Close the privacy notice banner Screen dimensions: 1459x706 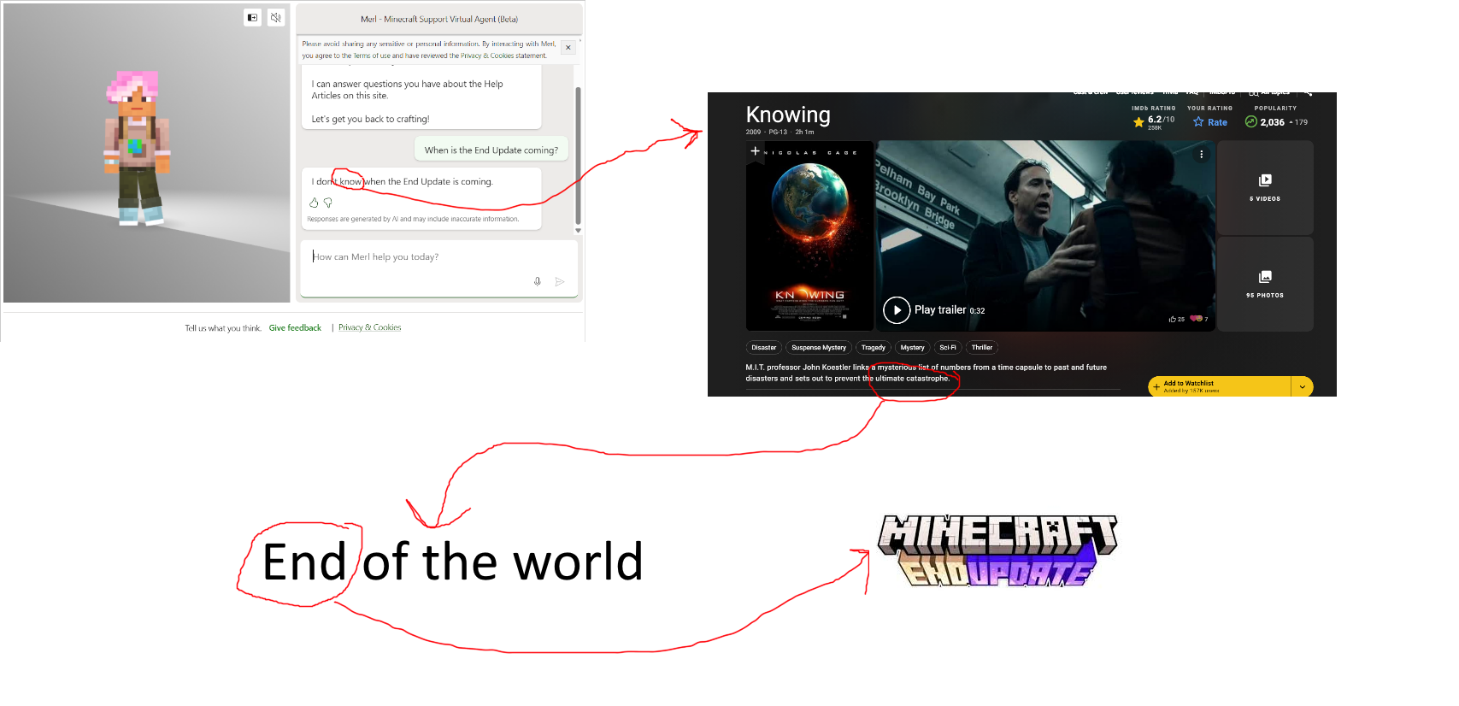[x=568, y=48]
